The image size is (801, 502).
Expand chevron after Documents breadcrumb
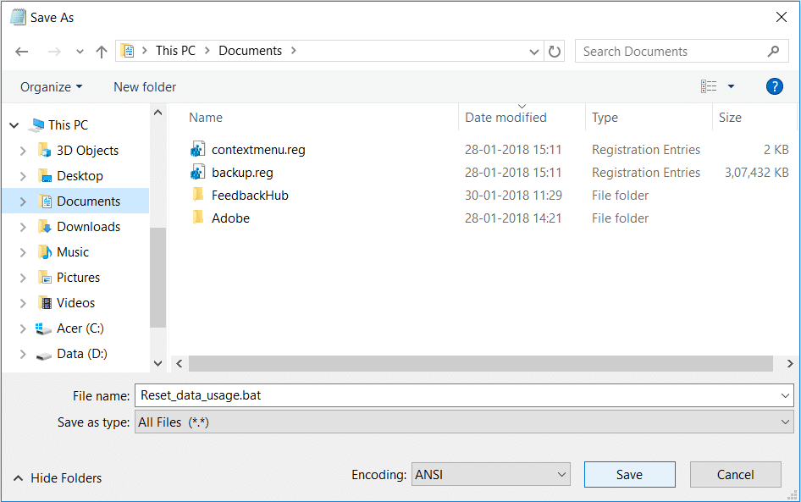[x=294, y=51]
